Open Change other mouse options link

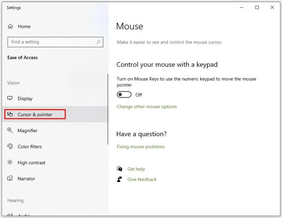point(147,107)
